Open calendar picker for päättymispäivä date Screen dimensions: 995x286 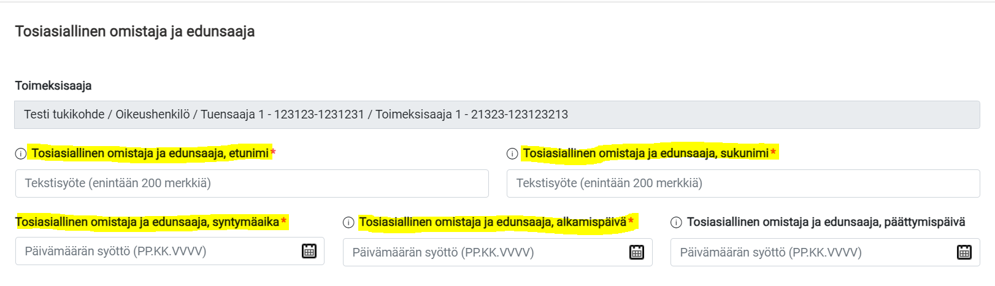click(x=964, y=252)
